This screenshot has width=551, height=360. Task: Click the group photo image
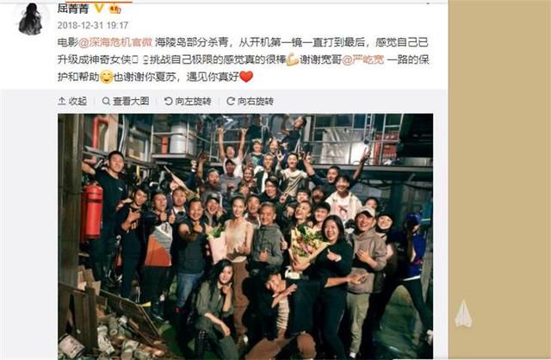[x=245, y=236]
